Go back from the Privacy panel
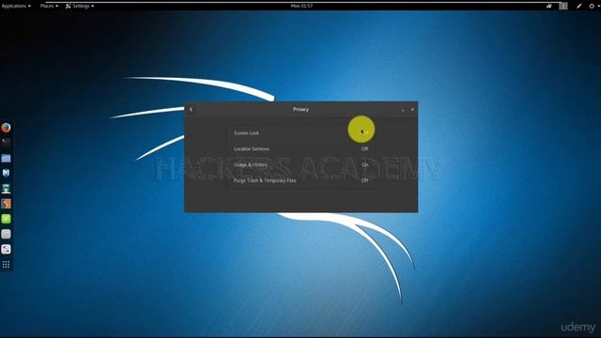 click(x=191, y=110)
